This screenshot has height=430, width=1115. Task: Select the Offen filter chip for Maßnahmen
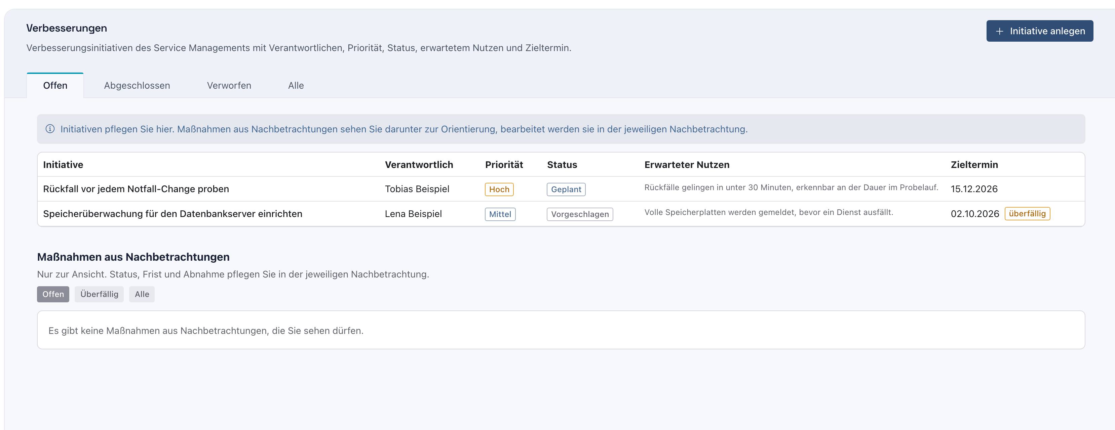(x=53, y=294)
